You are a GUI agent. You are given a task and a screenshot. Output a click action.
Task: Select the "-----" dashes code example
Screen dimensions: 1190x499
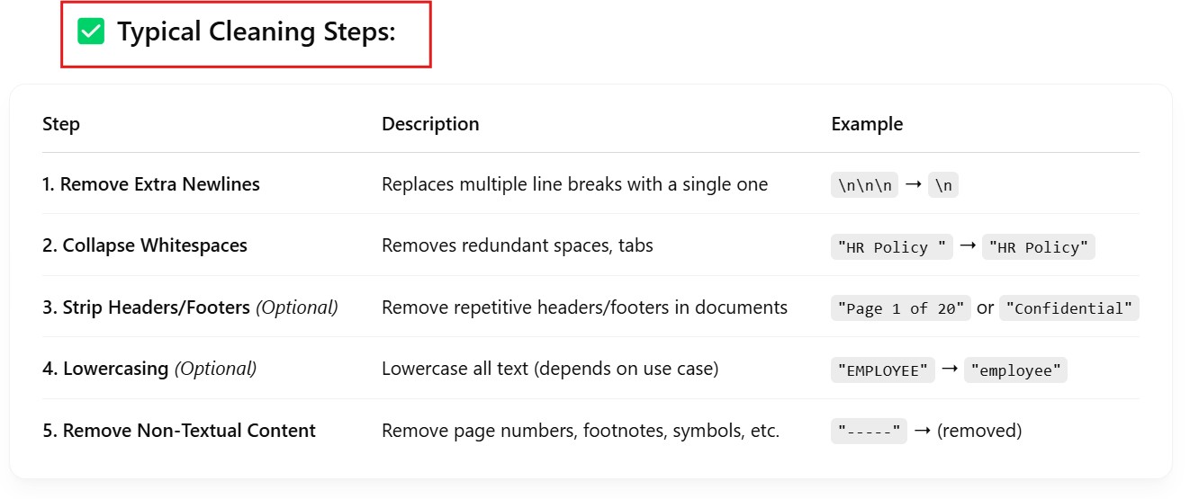(x=869, y=432)
